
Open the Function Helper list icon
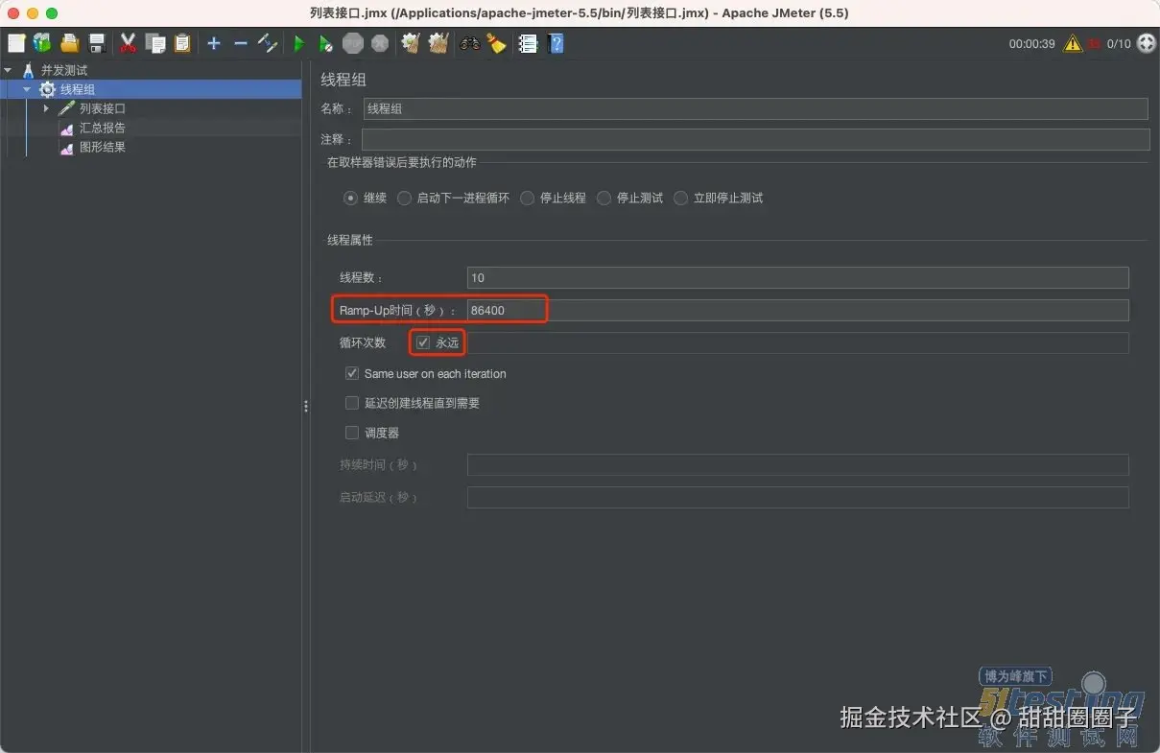coord(528,43)
